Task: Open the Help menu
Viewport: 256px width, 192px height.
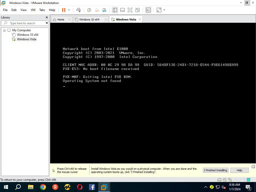Action: pyautogui.click(x=52, y=10)
